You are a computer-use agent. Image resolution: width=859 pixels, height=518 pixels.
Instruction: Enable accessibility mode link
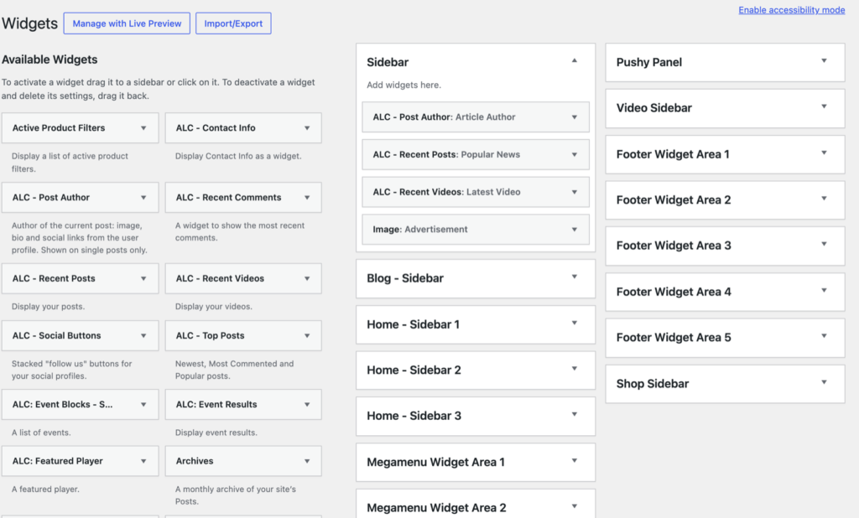791,10
